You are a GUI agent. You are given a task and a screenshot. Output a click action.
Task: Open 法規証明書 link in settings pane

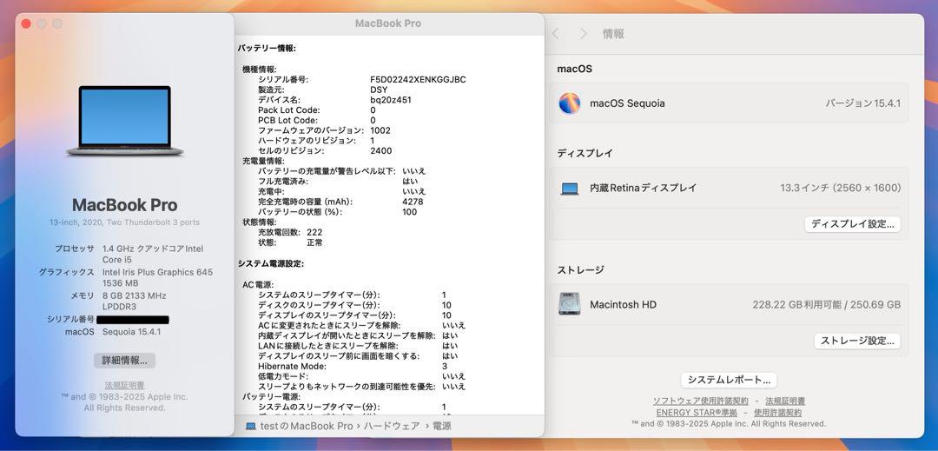pos(785,401)
